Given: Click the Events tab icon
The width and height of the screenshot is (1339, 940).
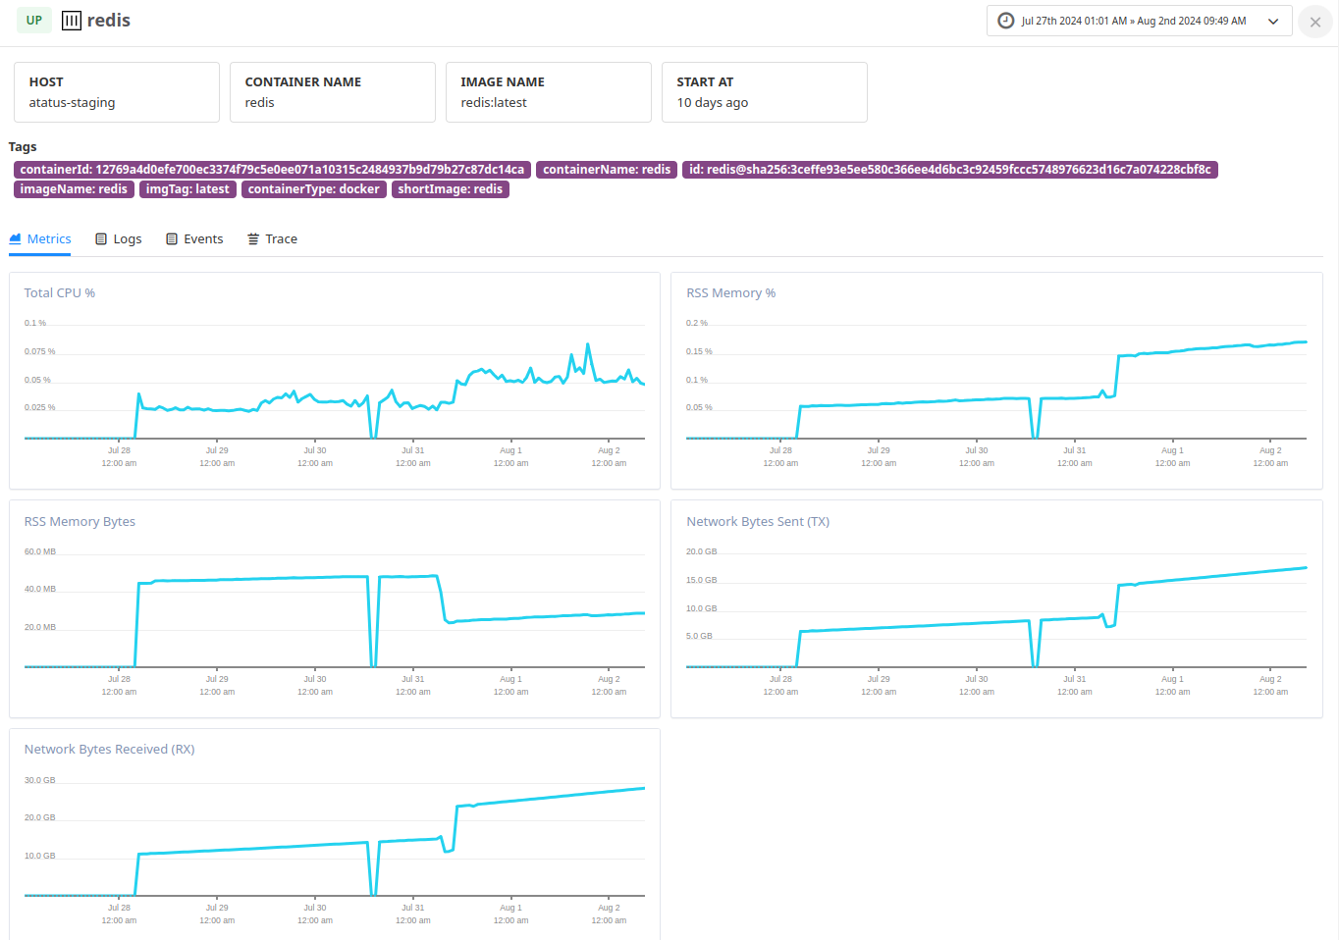Looking at the screenshot, I should pyautogui.click(x=172, y=239).
